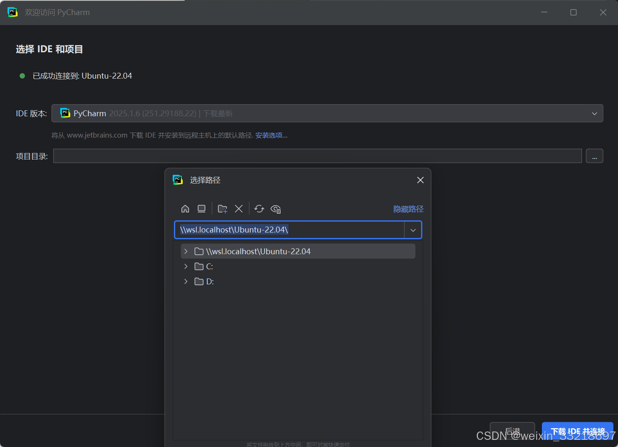
Task: Click the browse ... button
Action: [x=595, y=156]
